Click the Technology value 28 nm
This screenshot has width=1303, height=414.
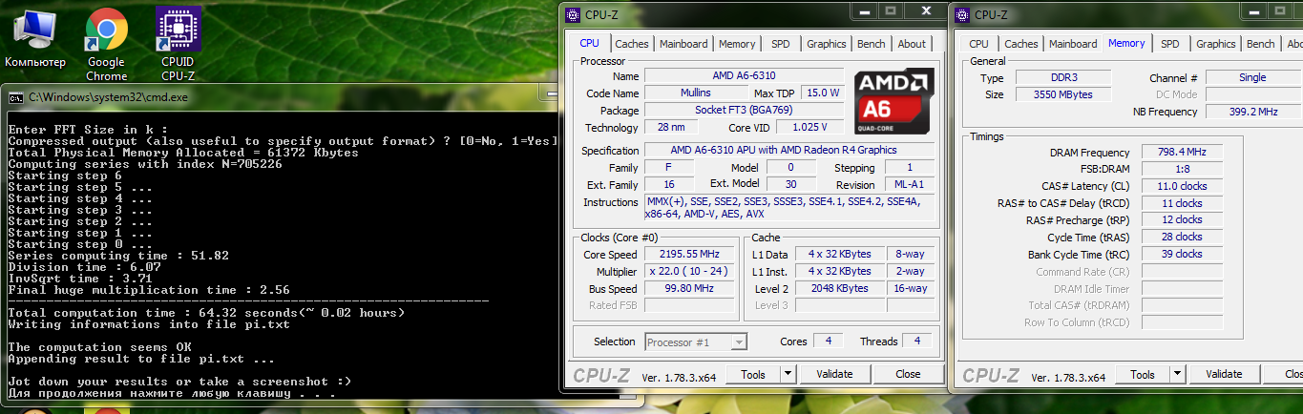pyautogui.click(x=672, y=127)
